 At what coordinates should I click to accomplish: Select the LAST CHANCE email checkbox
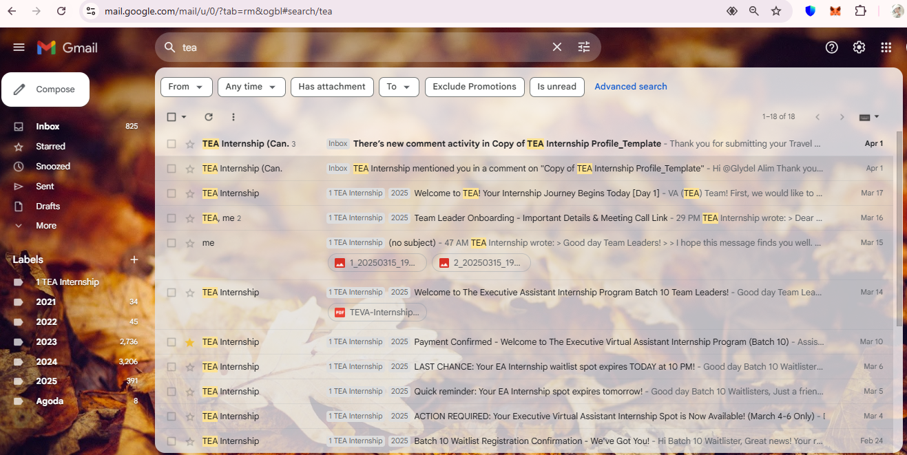[x=171, y=367]
